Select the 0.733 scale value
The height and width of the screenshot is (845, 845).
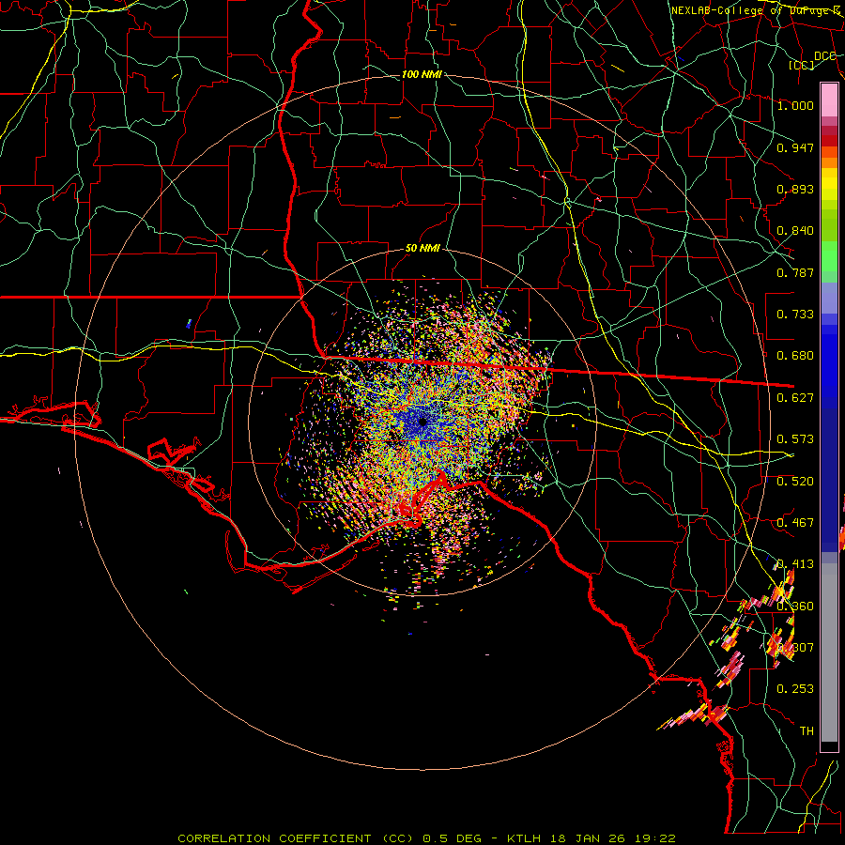795,315
